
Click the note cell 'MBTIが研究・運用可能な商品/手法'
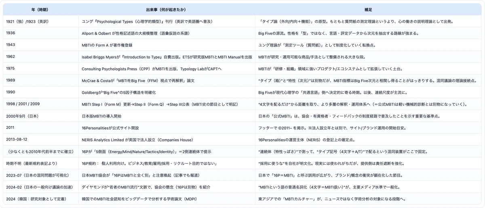pyautogui.click(x=368, y=57)
